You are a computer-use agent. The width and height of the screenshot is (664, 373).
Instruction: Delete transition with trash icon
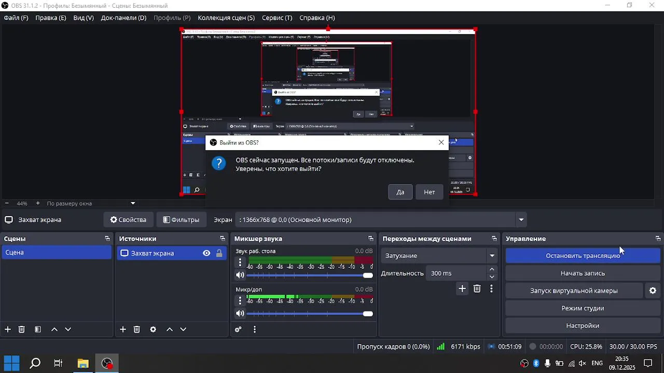click(477, 289)
